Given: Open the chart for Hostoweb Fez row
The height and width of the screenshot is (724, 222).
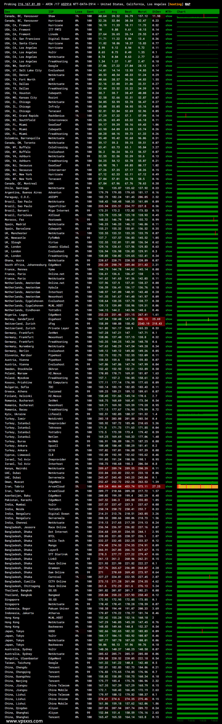Looking at the screenshot, I should click(197, 220).
